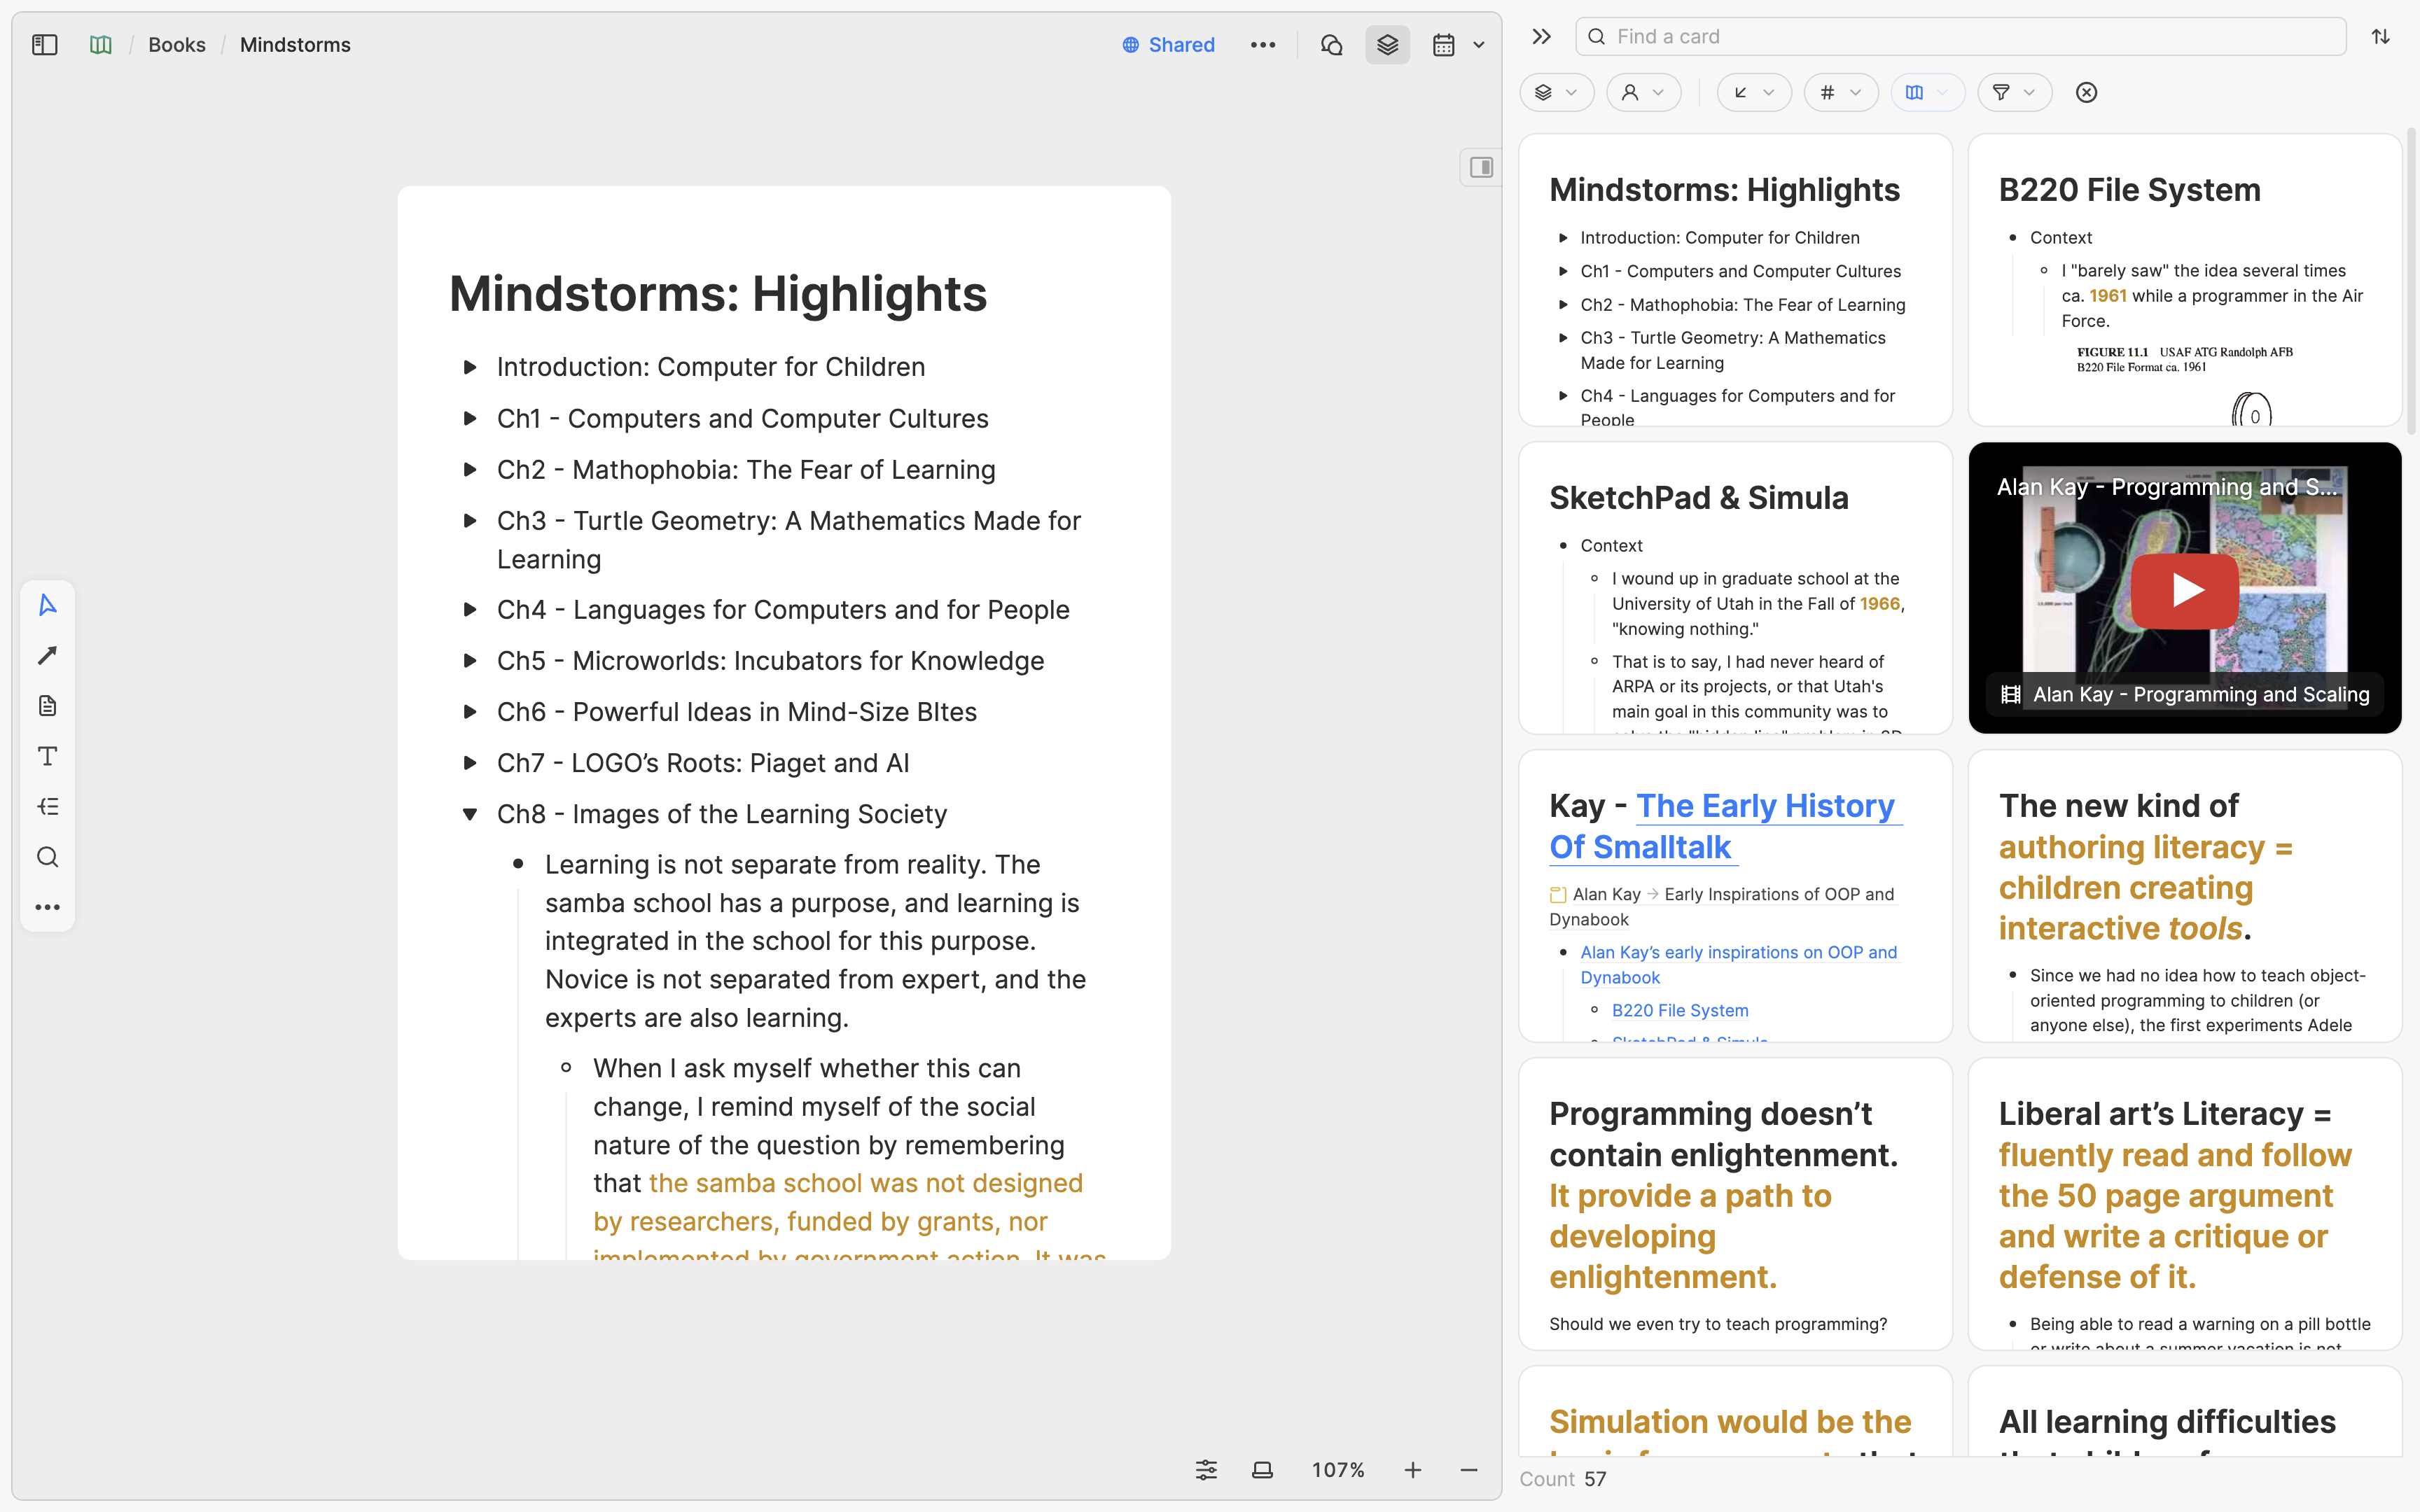
Task: Collapse Ch8 - Images of the Learning Society
Action: pyautogui.click(x=470, y=814)
